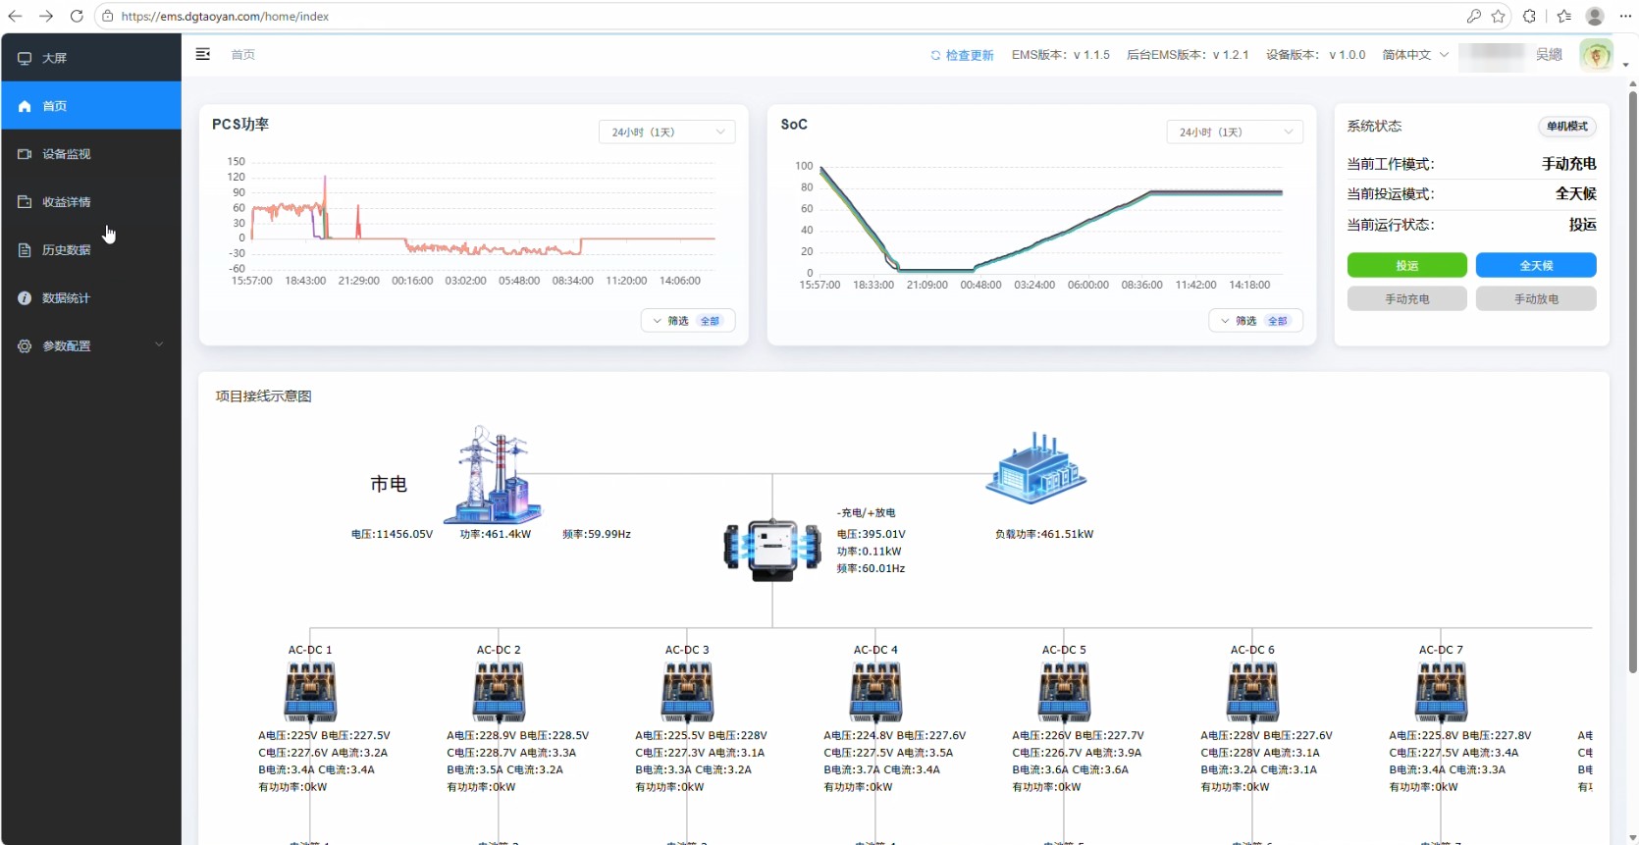This screenshot has height=845, width=1639.
Task: Click the browser forward arrow
Action: [x=46, y=16]
